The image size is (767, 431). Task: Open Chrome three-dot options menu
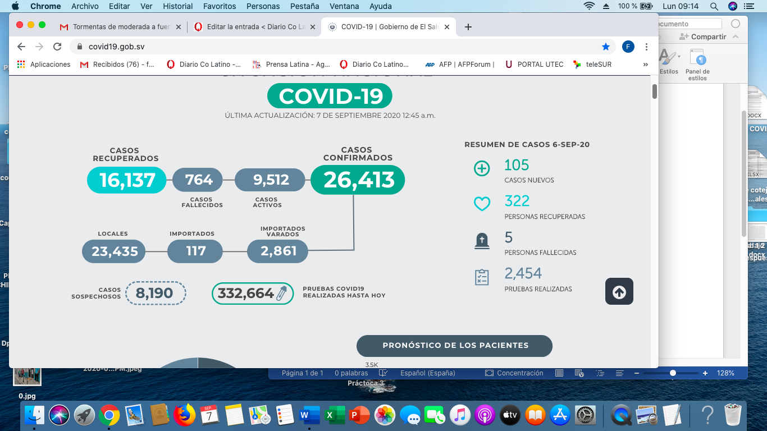[646, 47]
